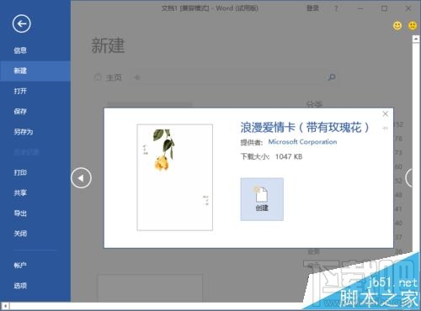Open the 打开 (Open) page
The height and width of the screenshot is (311, 421).
(20, 91)
